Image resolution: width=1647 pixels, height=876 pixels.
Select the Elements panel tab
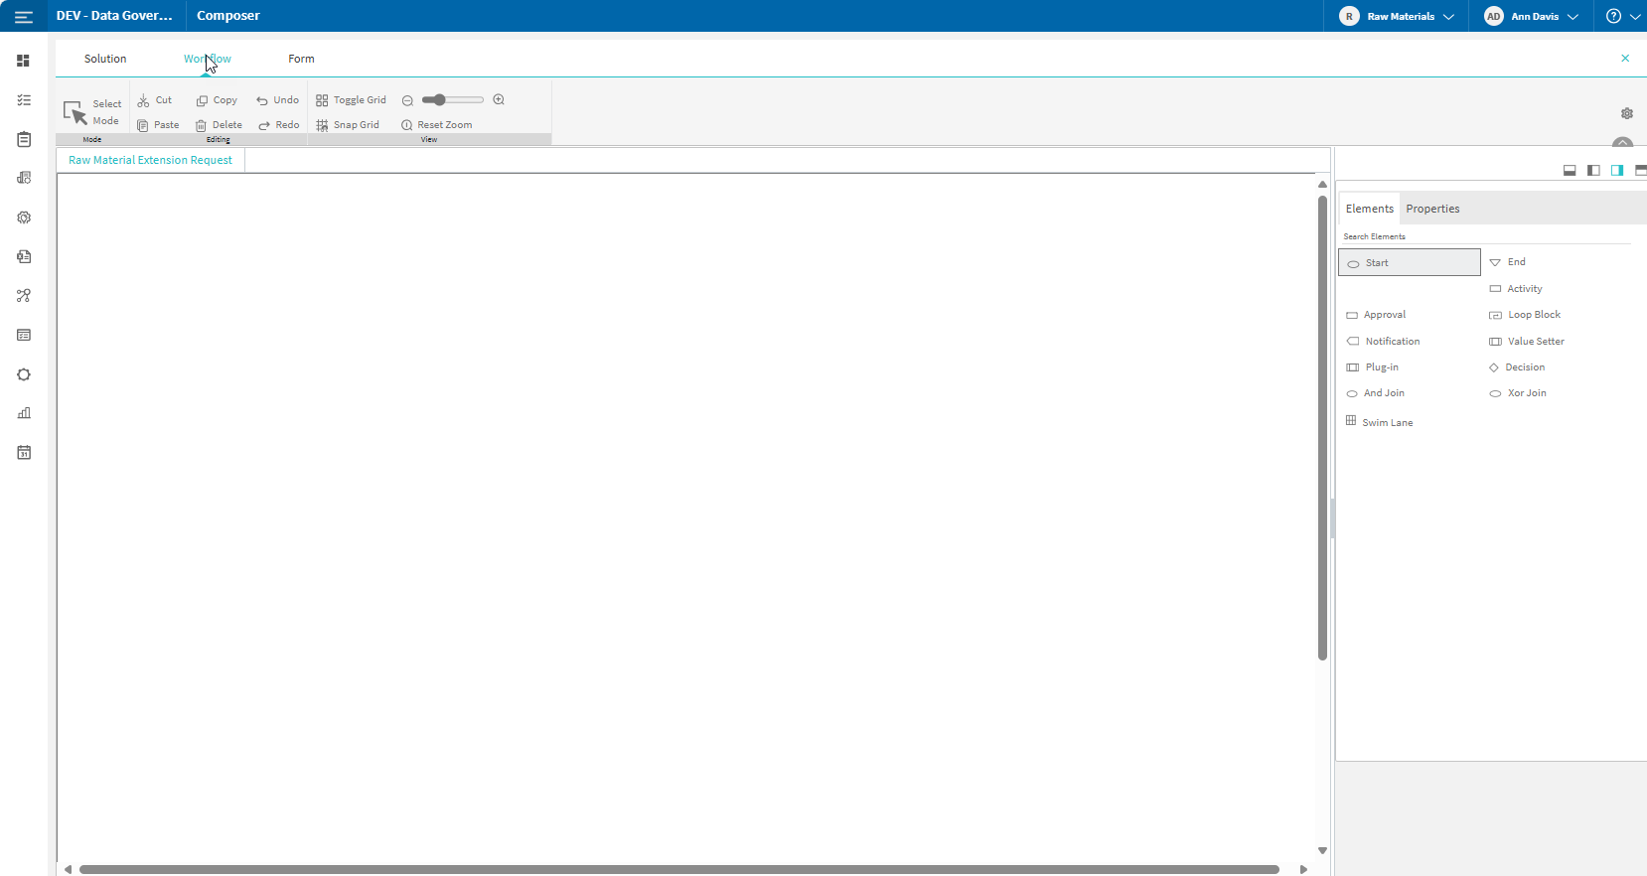click(1370, 209)
